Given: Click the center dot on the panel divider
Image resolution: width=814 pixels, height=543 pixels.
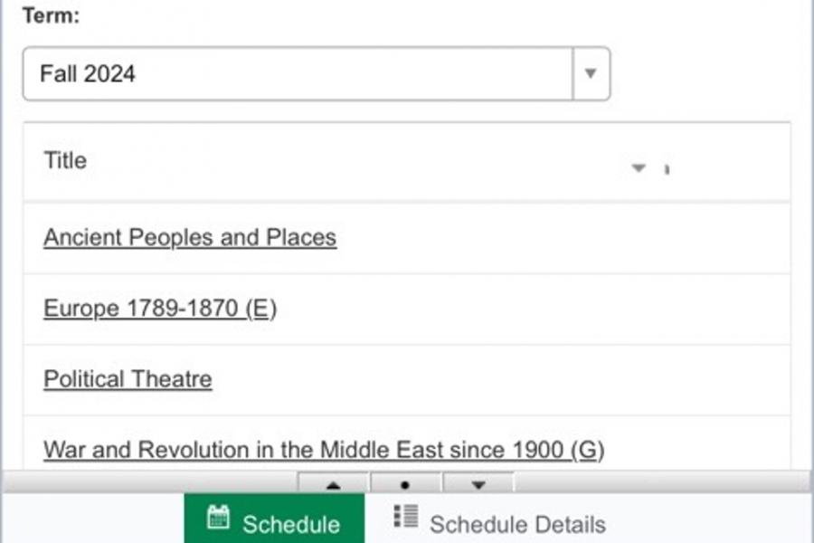Looking at the screenshot, I should click(405, 485).
